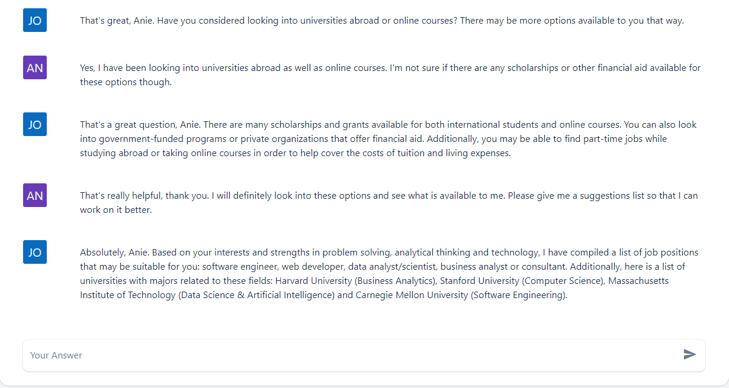Click the send message paper plane icon

(x=689, y=354)
